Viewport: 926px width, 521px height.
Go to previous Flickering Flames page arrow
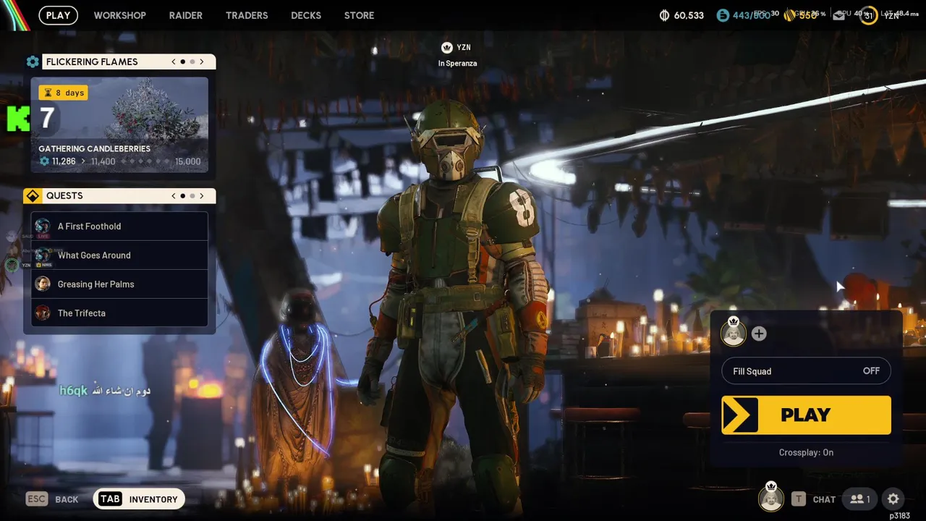tap(174, 62)
